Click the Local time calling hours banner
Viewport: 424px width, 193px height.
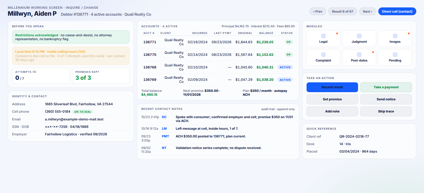[71, 56]
